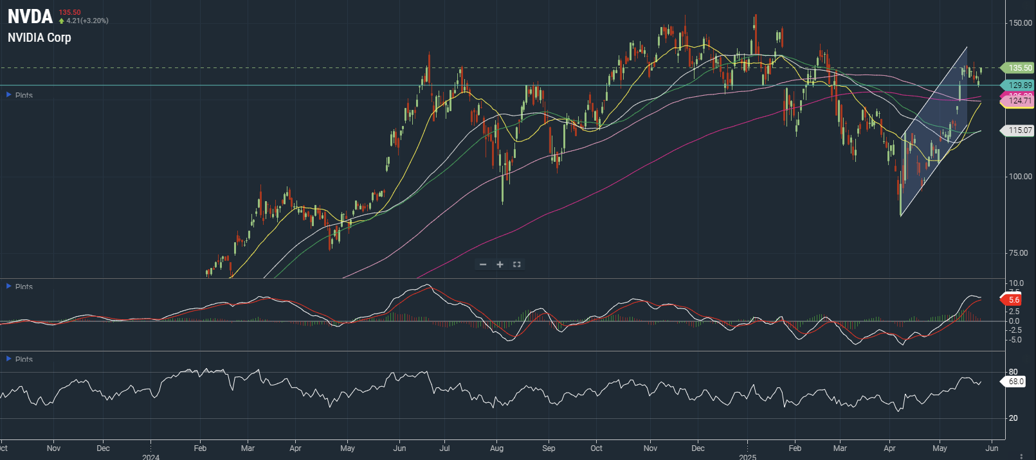Image resolution: width=1036 pixels, height=460 pixels.
Task: Select the 68.0 RSI value tag
Action: tap(1013, 381)
